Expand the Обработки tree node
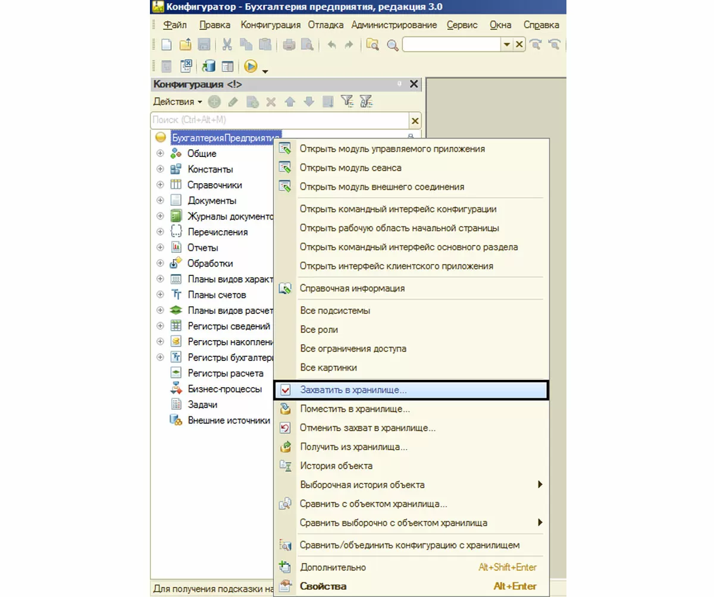 pos(160,263)
